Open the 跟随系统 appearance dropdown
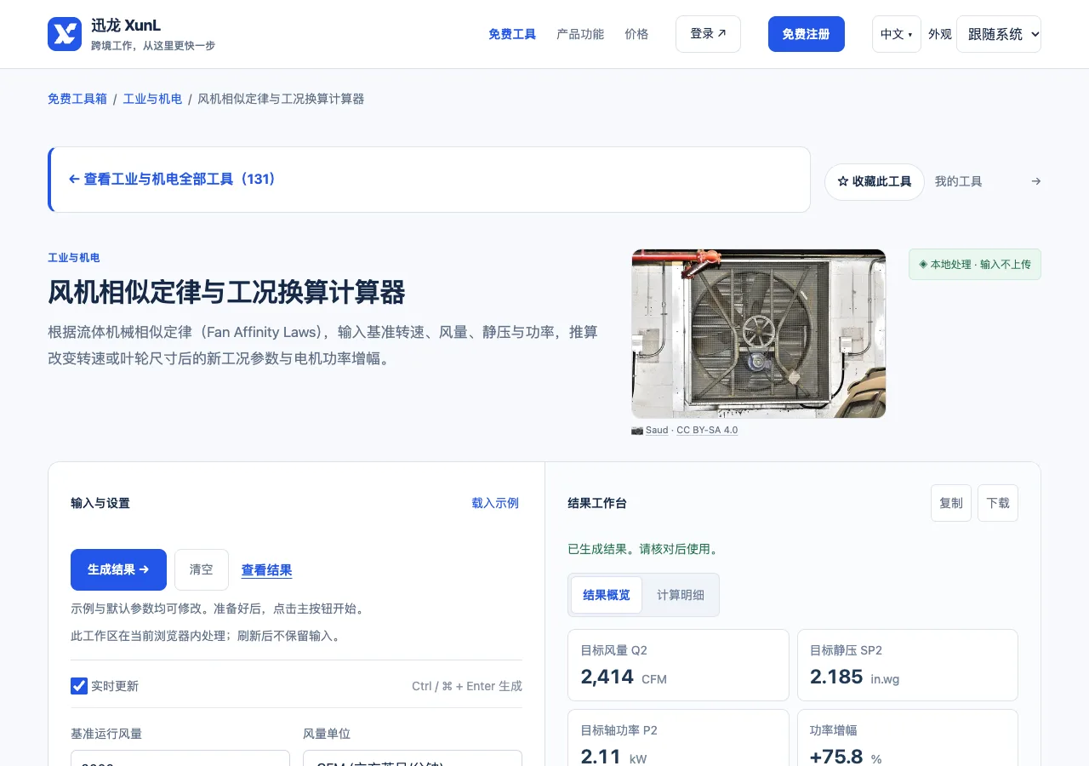This screenshot has height=766, width=1089. pyautogui.click(x=999, y=34)
